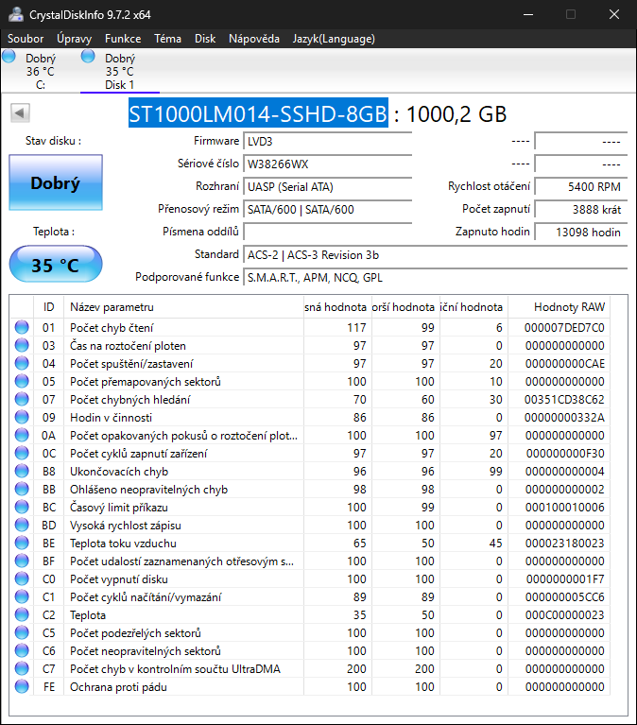
Task: Click status icon for Počet cyklů zapnutí zařízení
Action: click(22, 453)
